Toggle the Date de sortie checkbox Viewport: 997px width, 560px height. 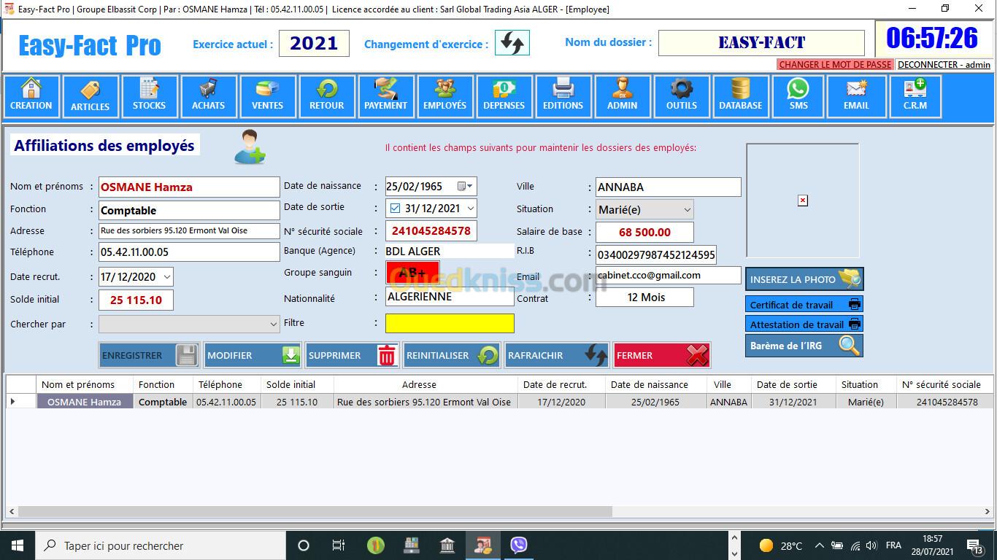point(395,209)
